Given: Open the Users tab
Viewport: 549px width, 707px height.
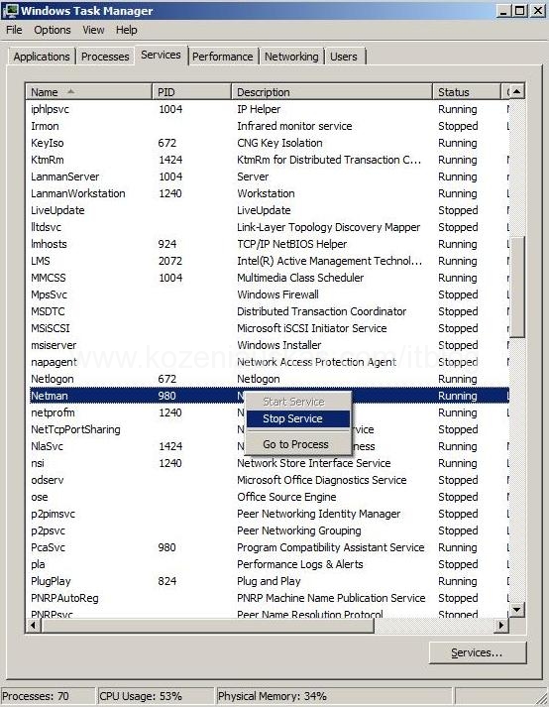Looking at the screenshot, I should 344,57.
